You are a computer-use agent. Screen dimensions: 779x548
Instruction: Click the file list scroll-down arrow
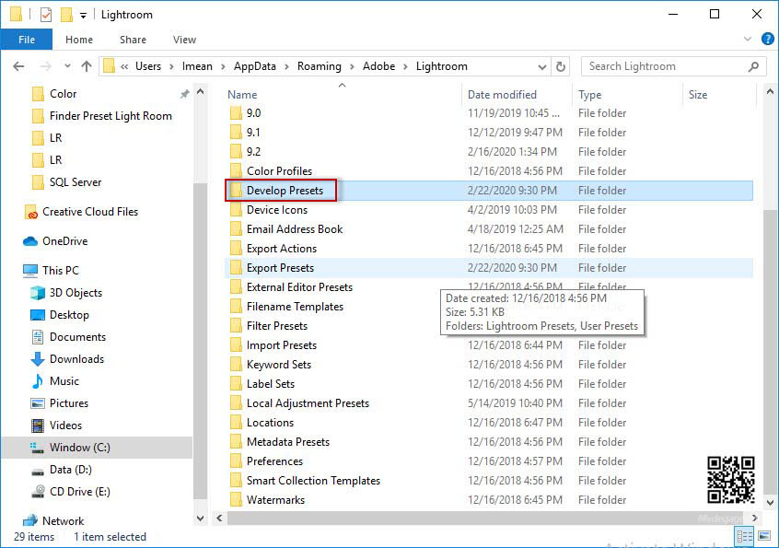pos(770,503)
